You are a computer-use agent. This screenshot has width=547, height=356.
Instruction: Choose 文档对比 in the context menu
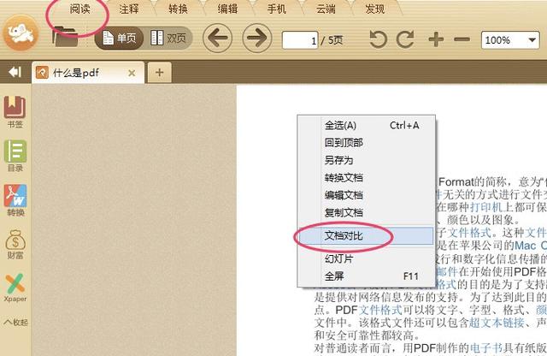click(x=367, y=236)
